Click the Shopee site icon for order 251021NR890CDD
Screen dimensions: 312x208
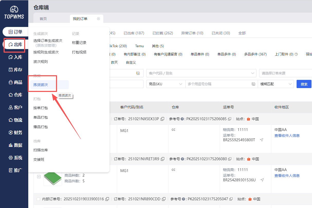(x=250, y=199)
